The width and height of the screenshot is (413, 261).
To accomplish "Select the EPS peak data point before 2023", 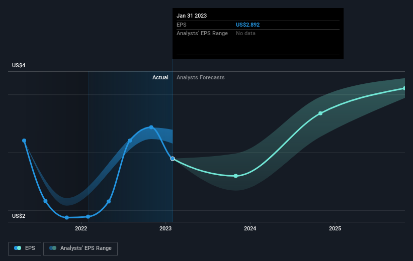I will click(x=151, y=127).
